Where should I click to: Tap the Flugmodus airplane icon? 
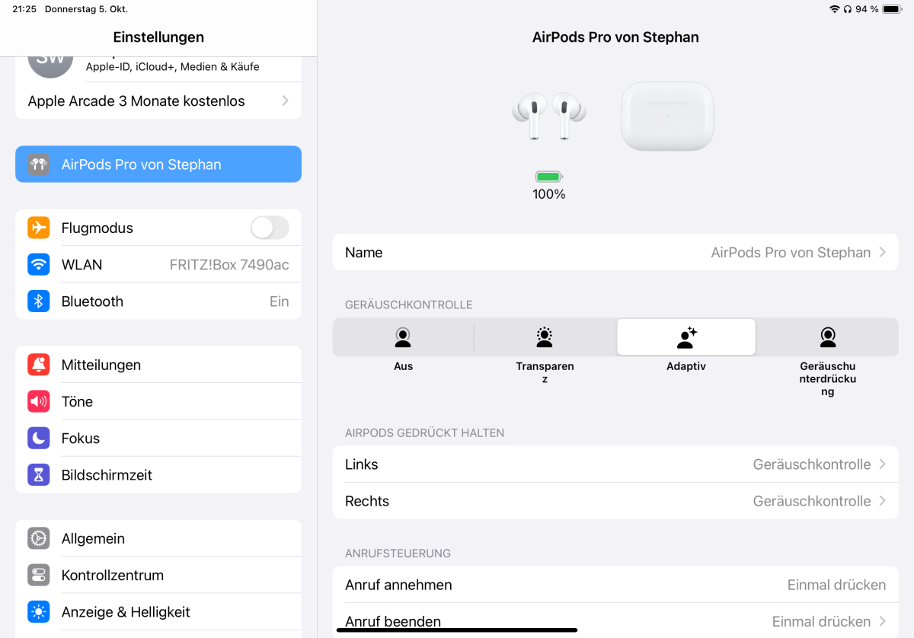click(39, 228)
